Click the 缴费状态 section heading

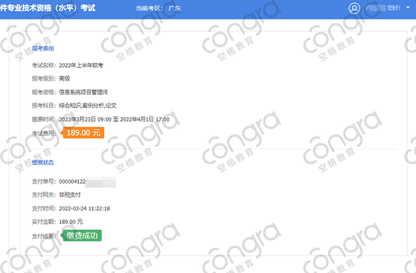[x=43, y=162]
